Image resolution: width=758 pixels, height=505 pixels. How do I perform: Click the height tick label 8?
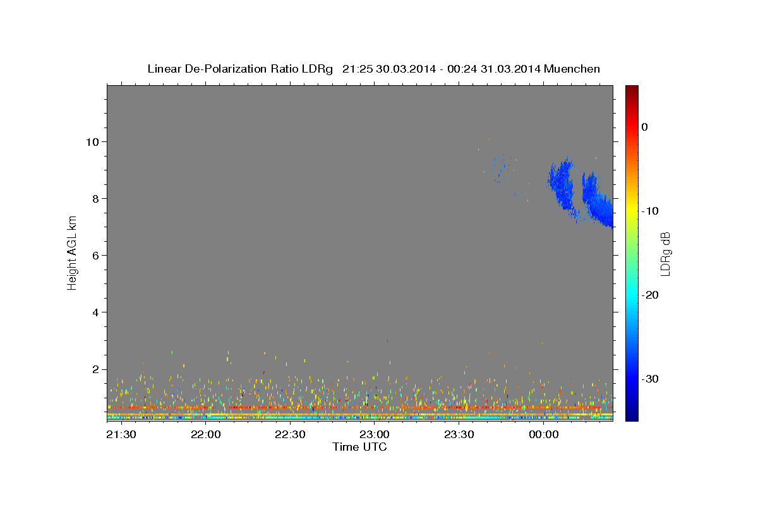[97, 198]
